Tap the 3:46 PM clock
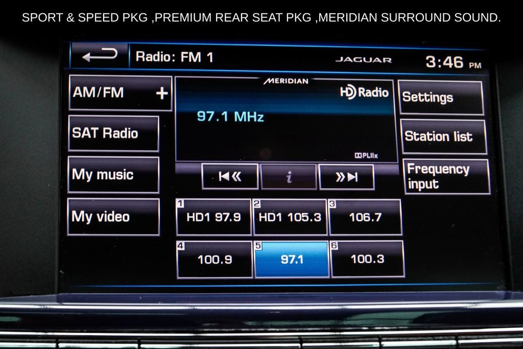The image size is (523, 349). (453, 62)
